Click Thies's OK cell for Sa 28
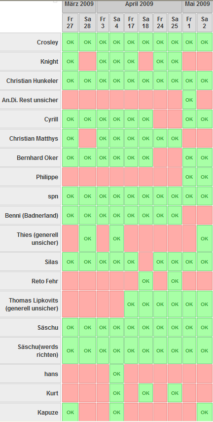The image size is (213, 422). tap(87, 239)
